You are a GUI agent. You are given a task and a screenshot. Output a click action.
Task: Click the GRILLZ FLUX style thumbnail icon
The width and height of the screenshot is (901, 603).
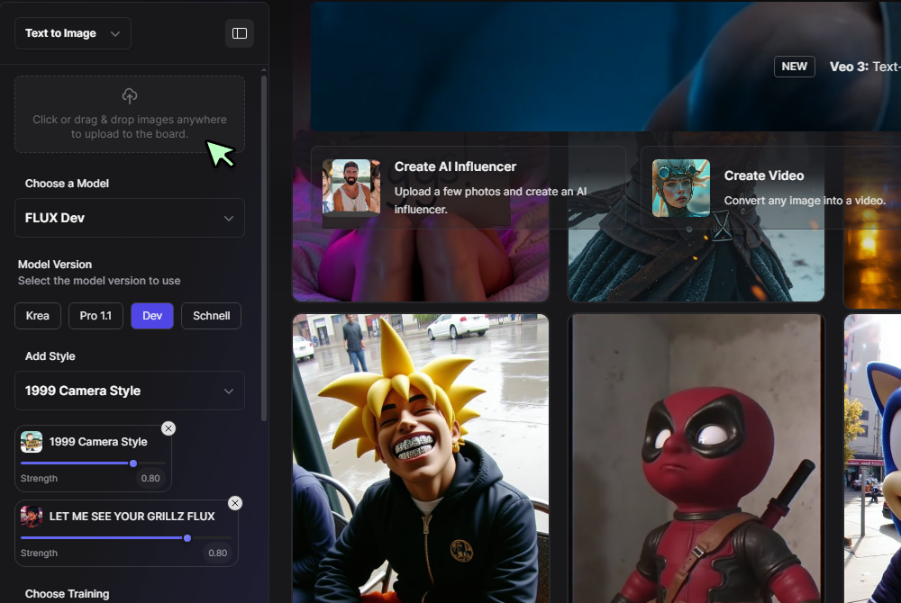(32, 516)
